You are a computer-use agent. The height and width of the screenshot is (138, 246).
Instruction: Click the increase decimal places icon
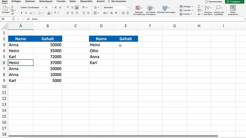[x=123, y=13]
